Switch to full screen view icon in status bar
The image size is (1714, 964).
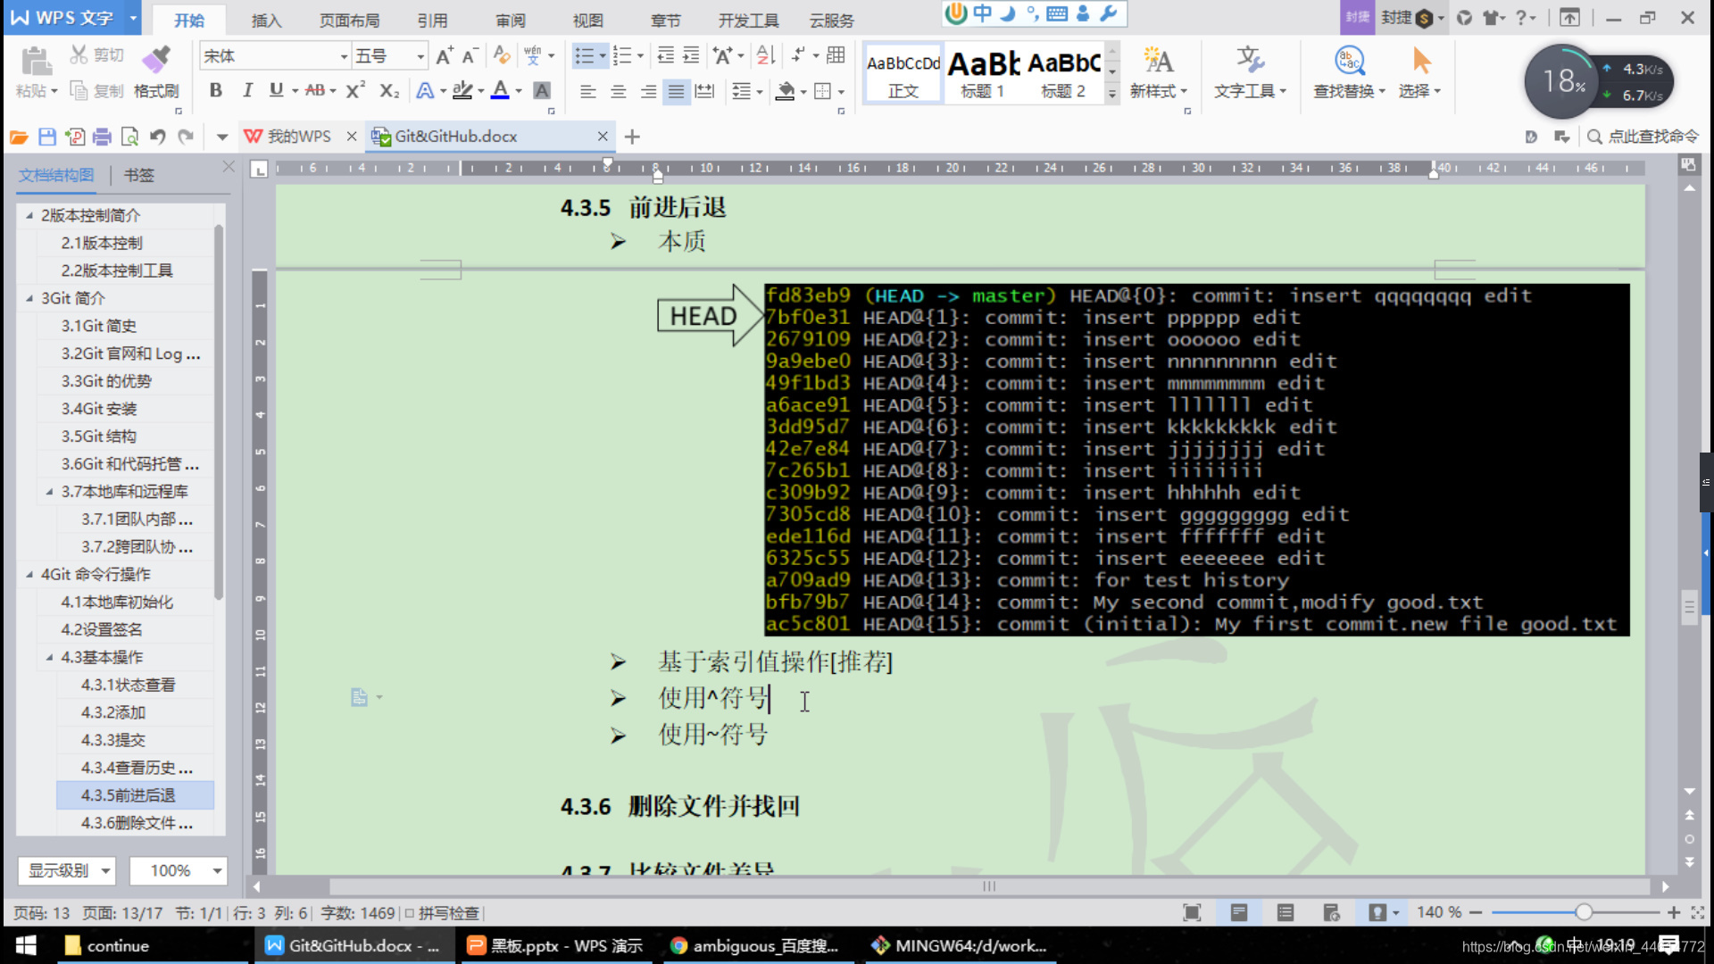coord(1192,912)
